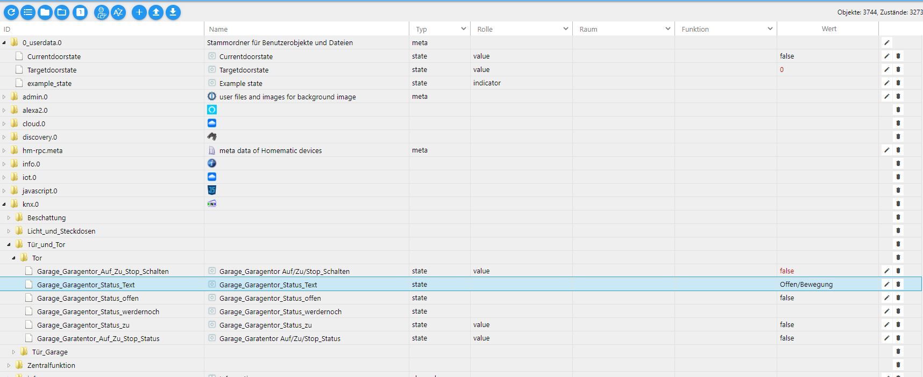Click the red 0 value of Targetdoorstate
923x377 pixels.
(x=782, y=69)
